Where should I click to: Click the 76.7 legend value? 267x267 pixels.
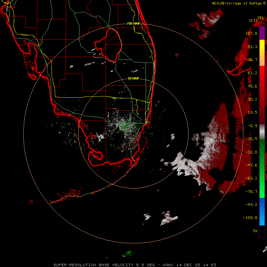[252, 60]
